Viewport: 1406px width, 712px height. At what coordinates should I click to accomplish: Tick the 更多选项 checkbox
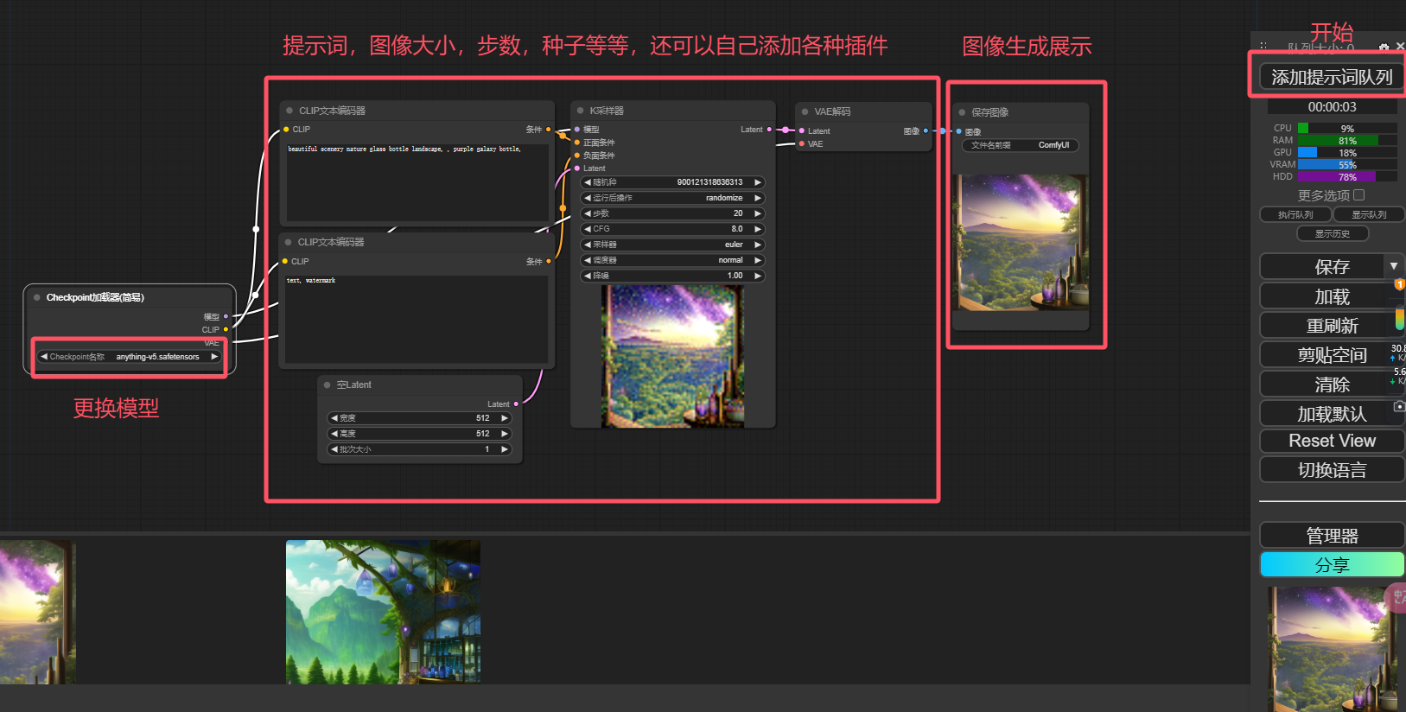coord(1359,195)
